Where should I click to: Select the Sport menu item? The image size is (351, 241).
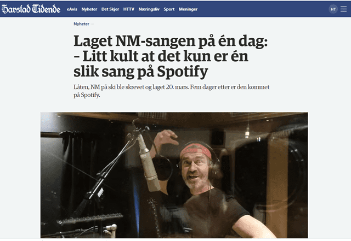169,9
